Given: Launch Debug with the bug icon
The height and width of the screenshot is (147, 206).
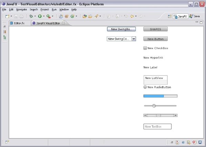Looking at the screenshot, I should [31, 16].
